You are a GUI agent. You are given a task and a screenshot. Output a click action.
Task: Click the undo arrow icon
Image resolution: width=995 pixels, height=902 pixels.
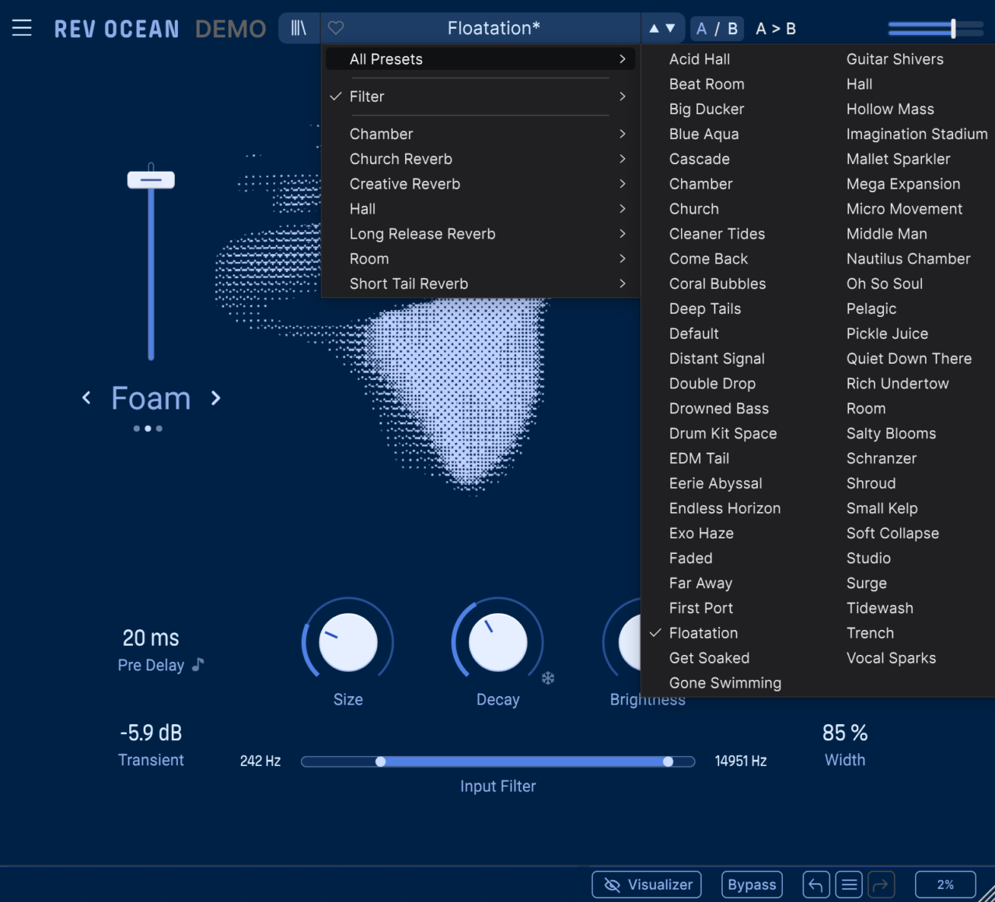click(x=815, y=884)
